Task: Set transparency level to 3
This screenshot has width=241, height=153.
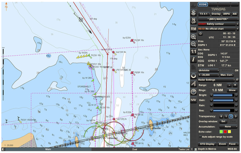Action: [236, 116]
